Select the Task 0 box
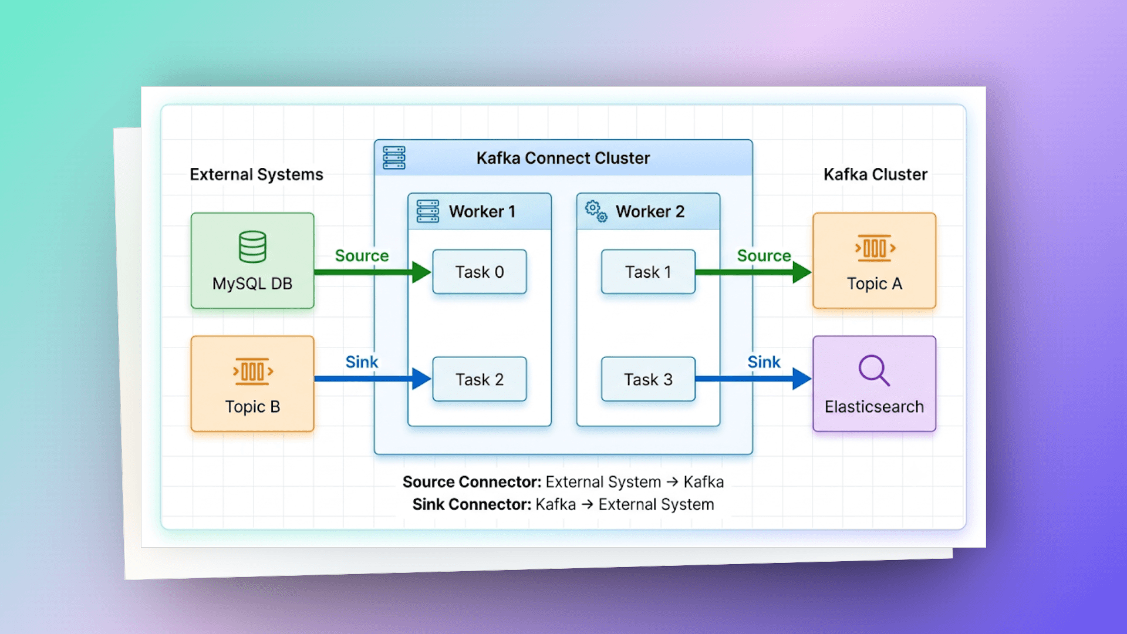This screenshot has height=634, width=1127. pos(480,272)
